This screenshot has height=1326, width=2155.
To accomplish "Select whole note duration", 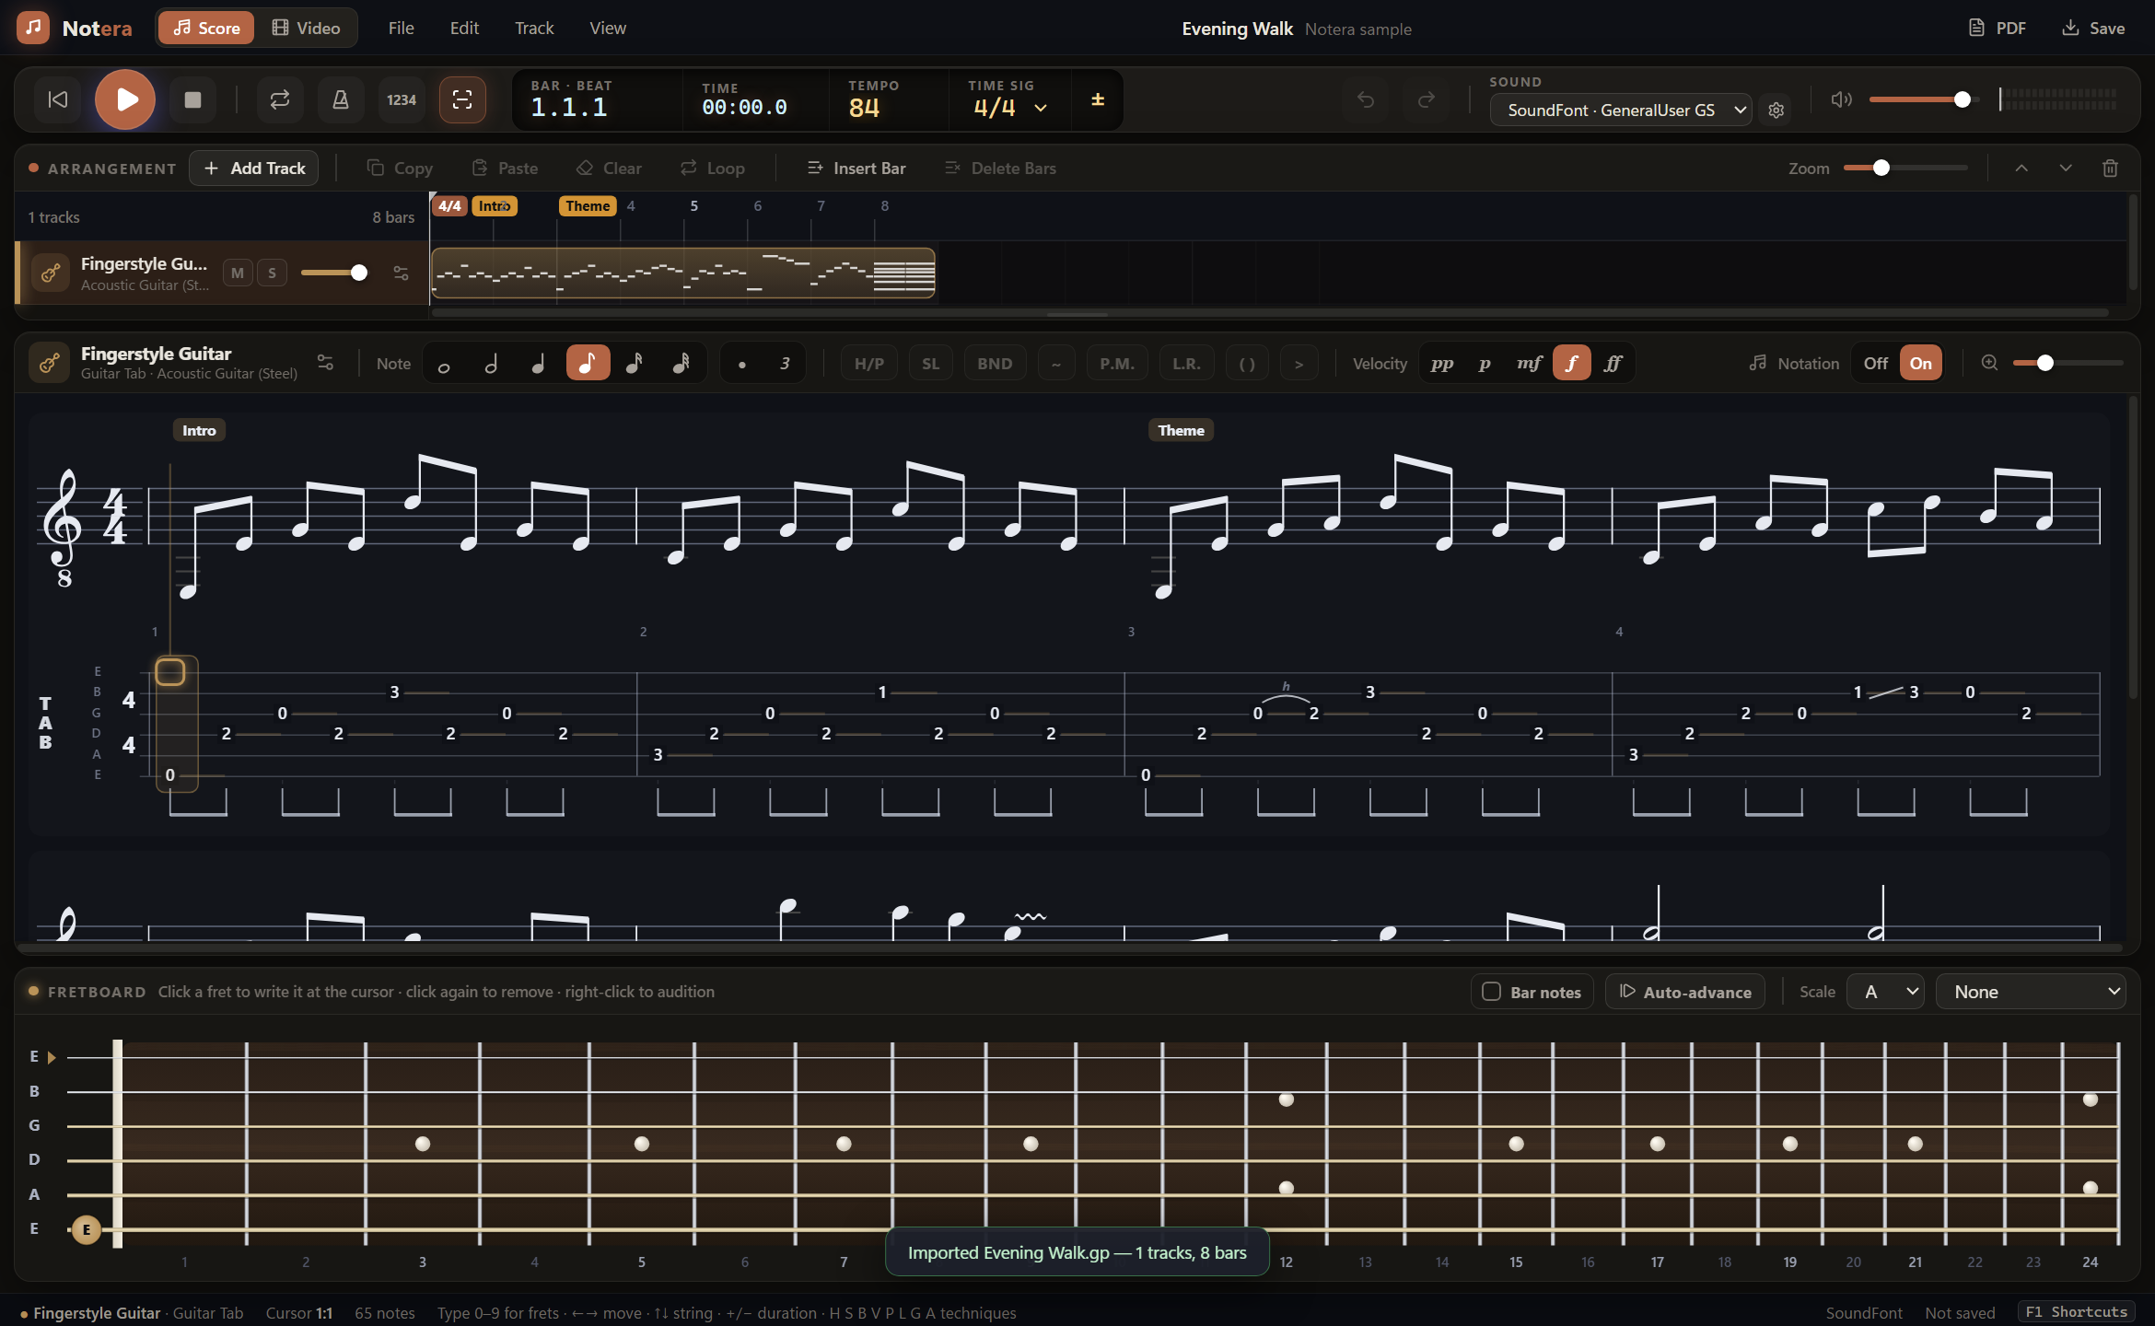I will click(444, 363).
